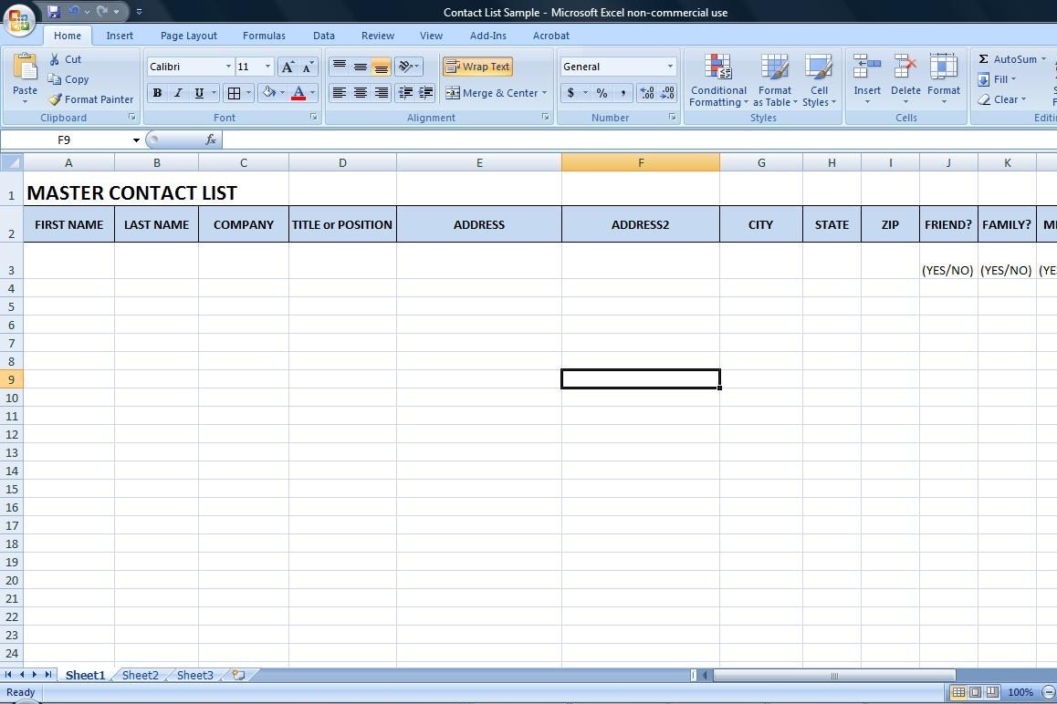Select the FIRST NAME header cell
Viewport: 1057px width, 704px height.
tap(68, 224)
